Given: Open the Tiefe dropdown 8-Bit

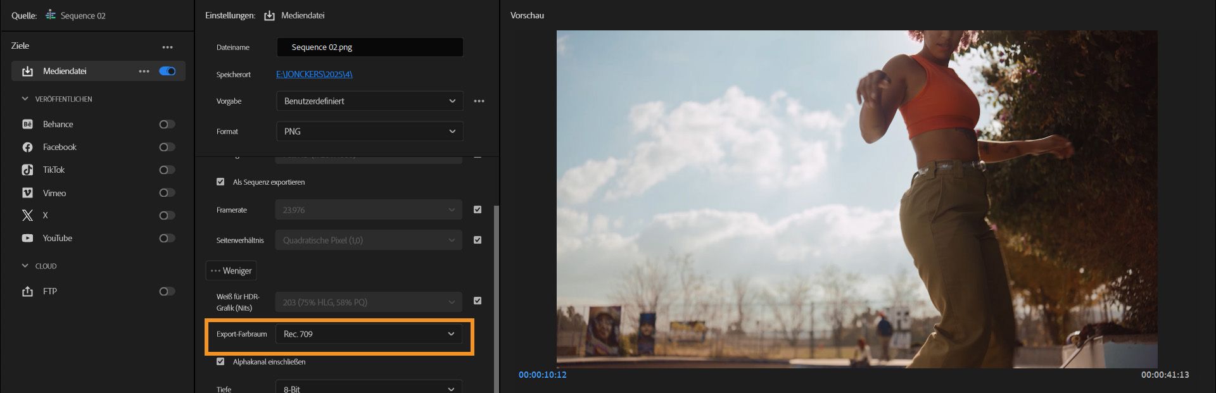Looking at the screenshot, I should click(369, 387).
